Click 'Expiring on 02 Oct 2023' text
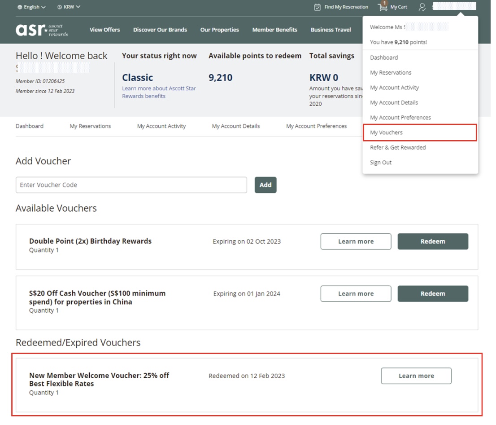 coord(247,242)
